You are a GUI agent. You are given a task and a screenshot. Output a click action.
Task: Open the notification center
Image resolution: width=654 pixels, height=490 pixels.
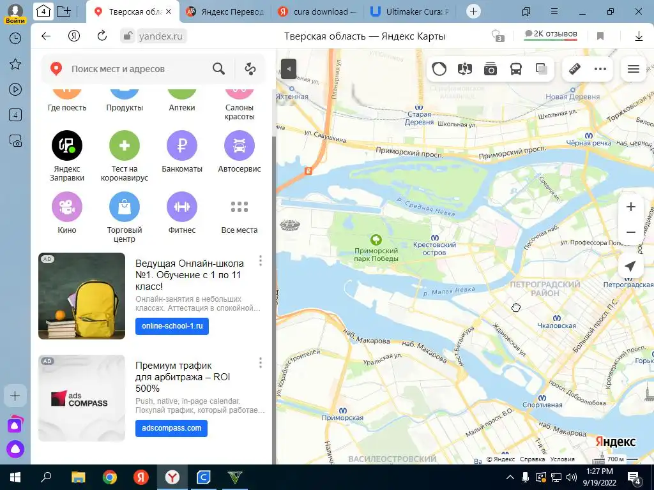(634, 477)
